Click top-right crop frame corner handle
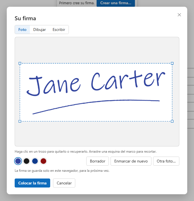 point(172,63)
